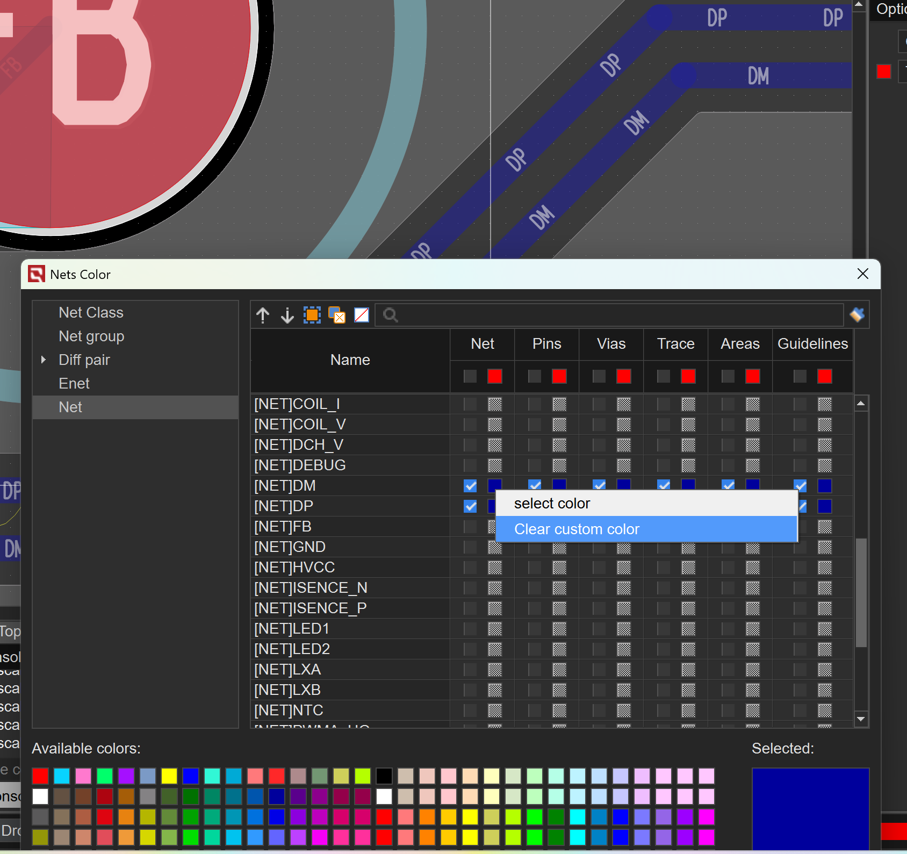Click the orange select-all icon
The image size is (907, 854).
point(312,315)
